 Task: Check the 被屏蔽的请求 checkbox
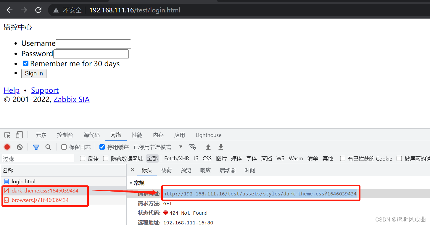399,158
